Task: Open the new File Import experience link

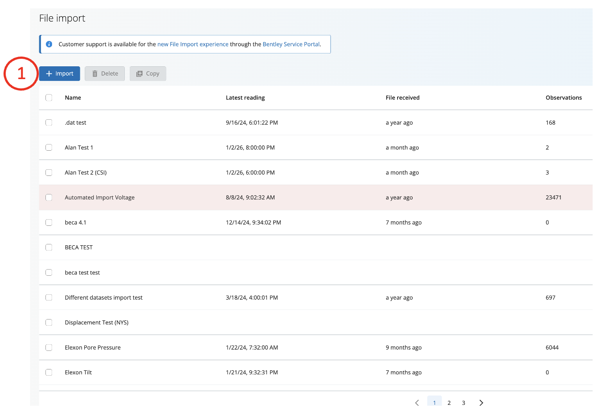Action: [193, 44]
